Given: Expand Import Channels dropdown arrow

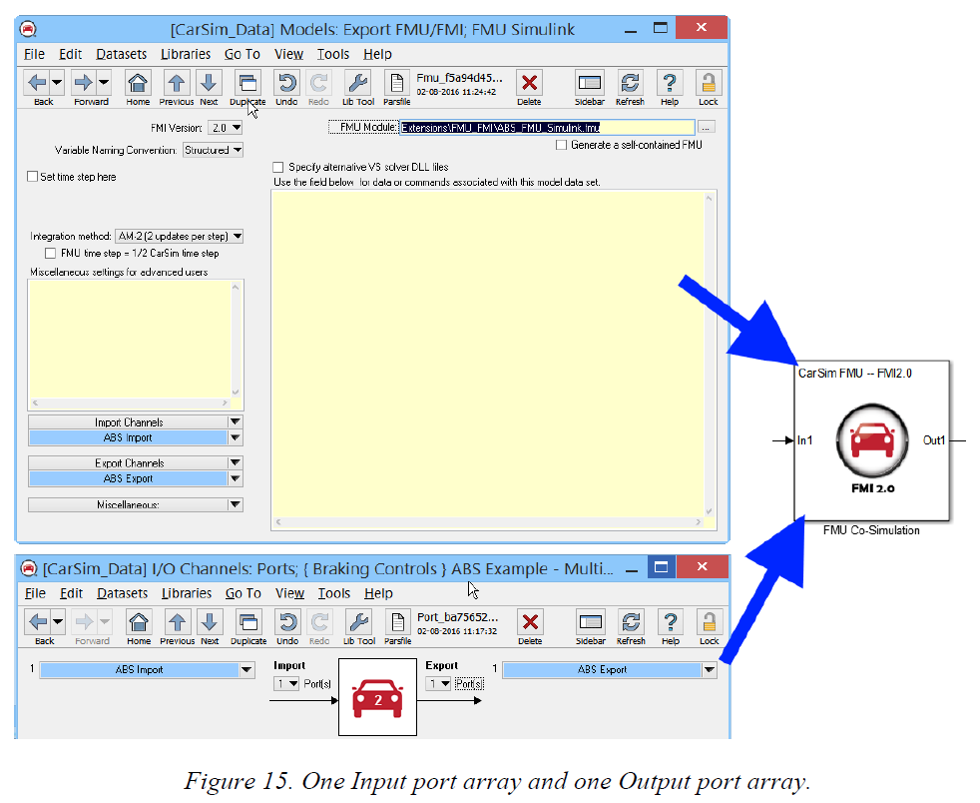Looking at the screenshot, I should point(235,422).
